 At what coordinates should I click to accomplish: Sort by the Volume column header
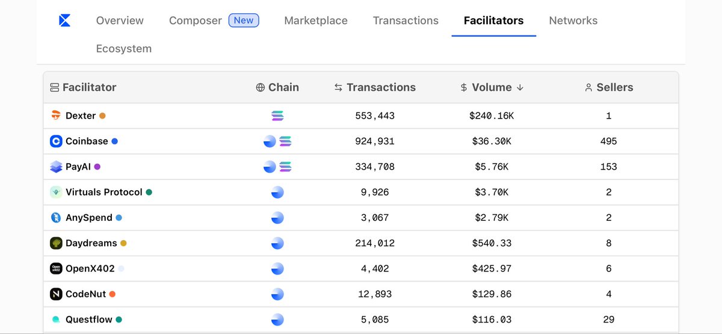492,87
